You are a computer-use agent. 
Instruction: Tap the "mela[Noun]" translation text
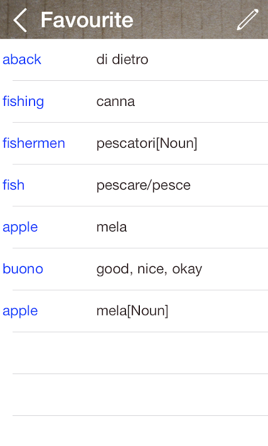[133, 311]
